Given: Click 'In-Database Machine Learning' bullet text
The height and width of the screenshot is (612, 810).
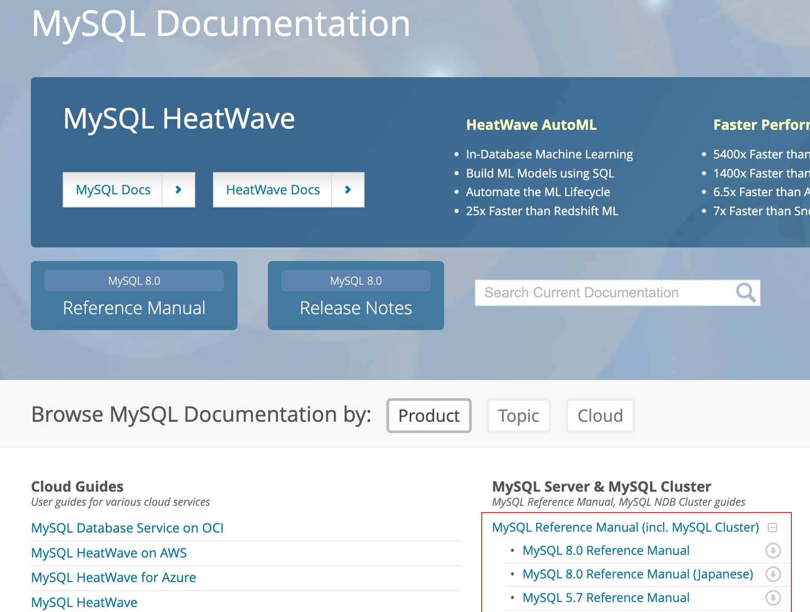Looking at the screenshot, I should [549, 154].
